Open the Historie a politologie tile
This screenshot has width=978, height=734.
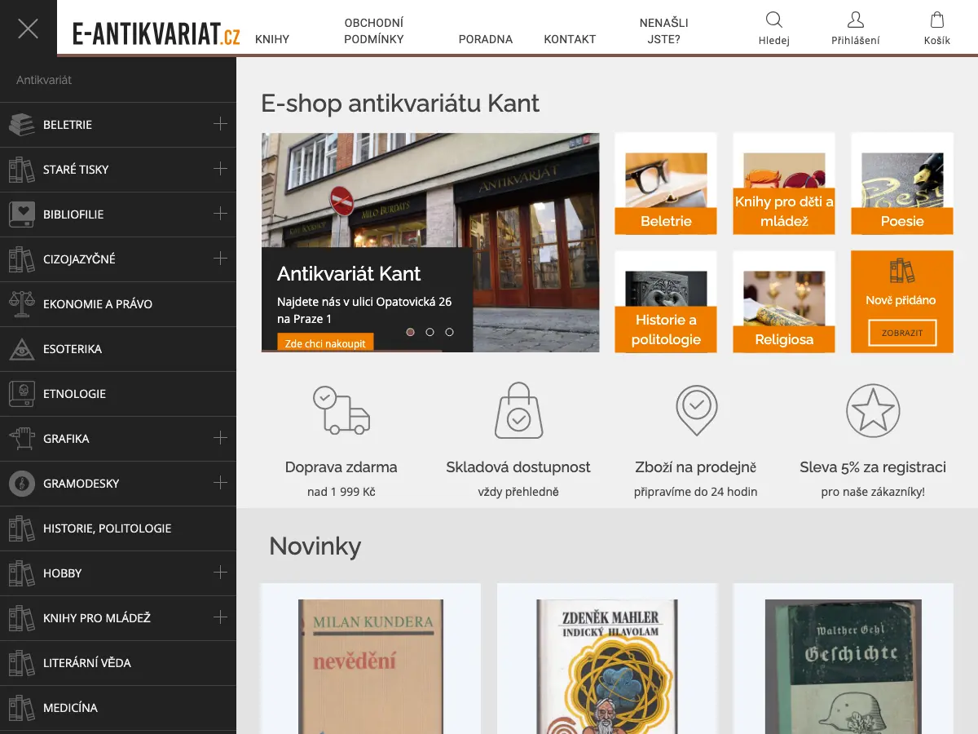click(x=666, y=302)
